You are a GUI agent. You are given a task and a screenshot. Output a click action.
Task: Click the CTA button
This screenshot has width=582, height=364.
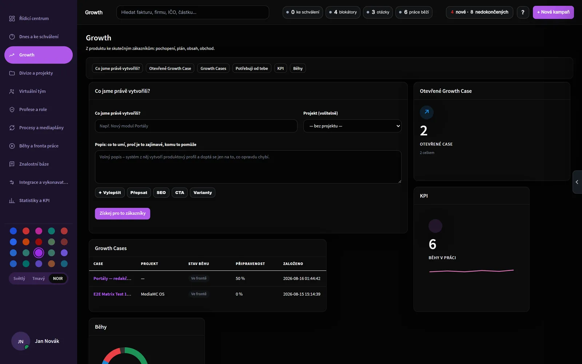(x=180, y=193)
